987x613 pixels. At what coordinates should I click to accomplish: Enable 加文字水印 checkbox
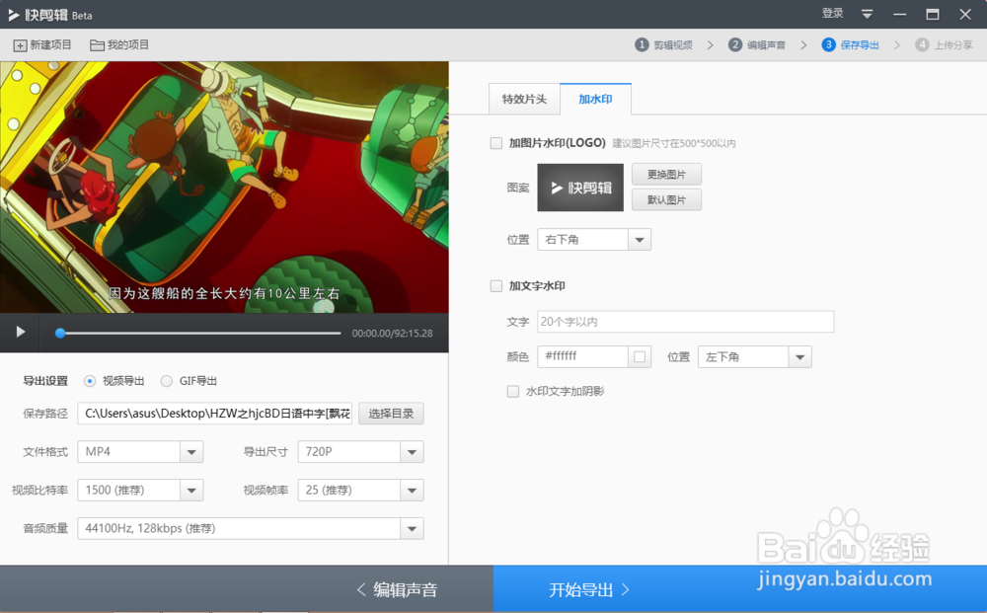(496, 286)
